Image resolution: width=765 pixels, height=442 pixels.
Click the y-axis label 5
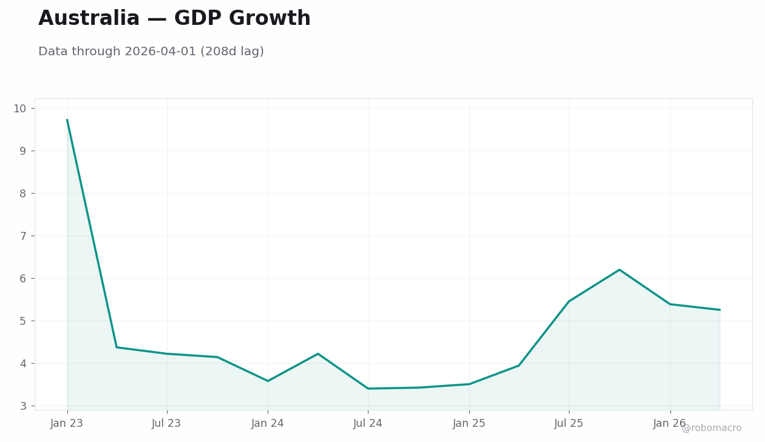tap(24, 321)
